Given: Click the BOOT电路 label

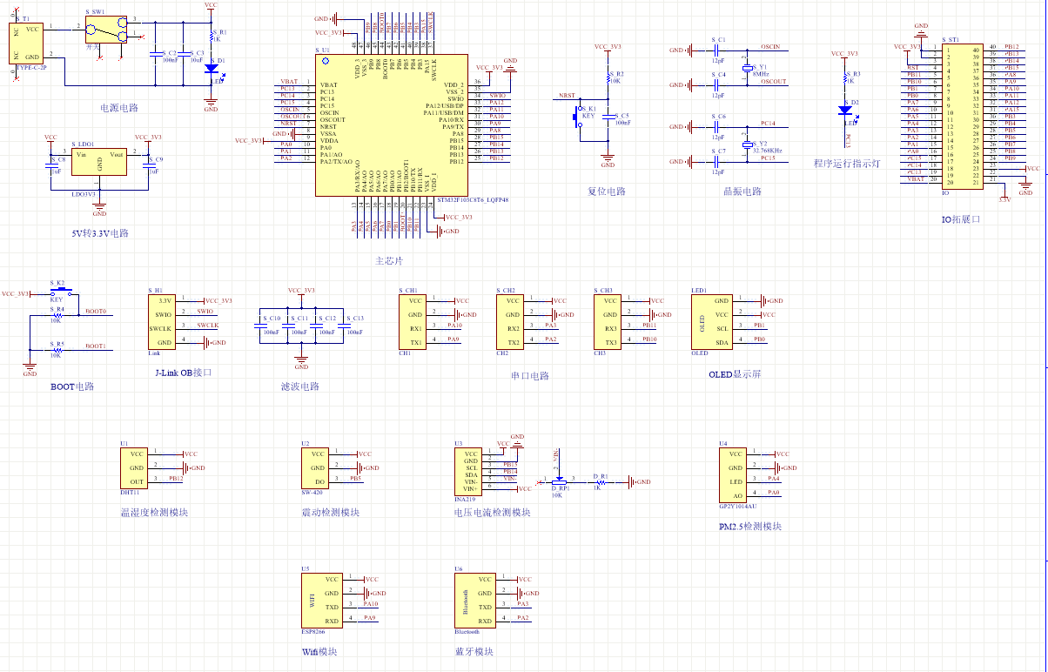Looking at the screenshot, I should pos(72,386).
